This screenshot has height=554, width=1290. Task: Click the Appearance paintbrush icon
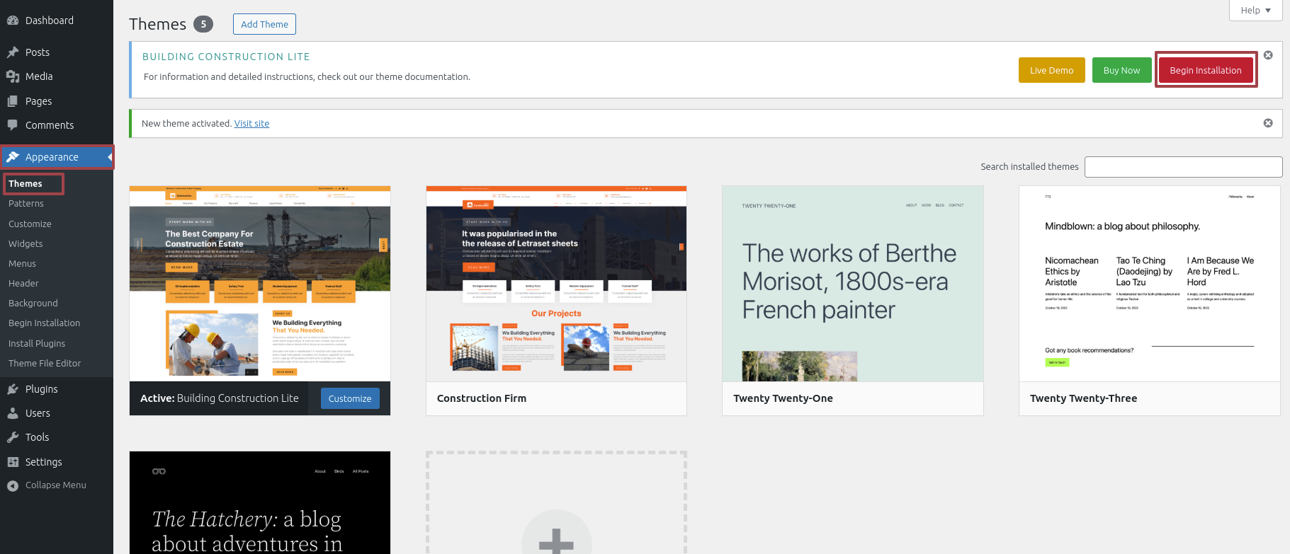[x=13, y=157]
